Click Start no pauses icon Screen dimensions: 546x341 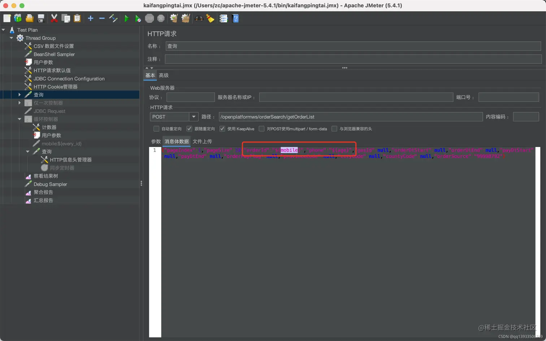tap(138, 18)
